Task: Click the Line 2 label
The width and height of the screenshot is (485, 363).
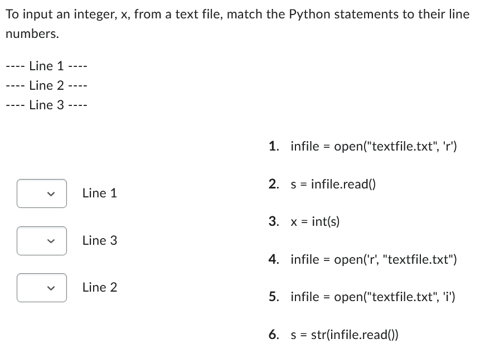Action: [x=99, y=288]
